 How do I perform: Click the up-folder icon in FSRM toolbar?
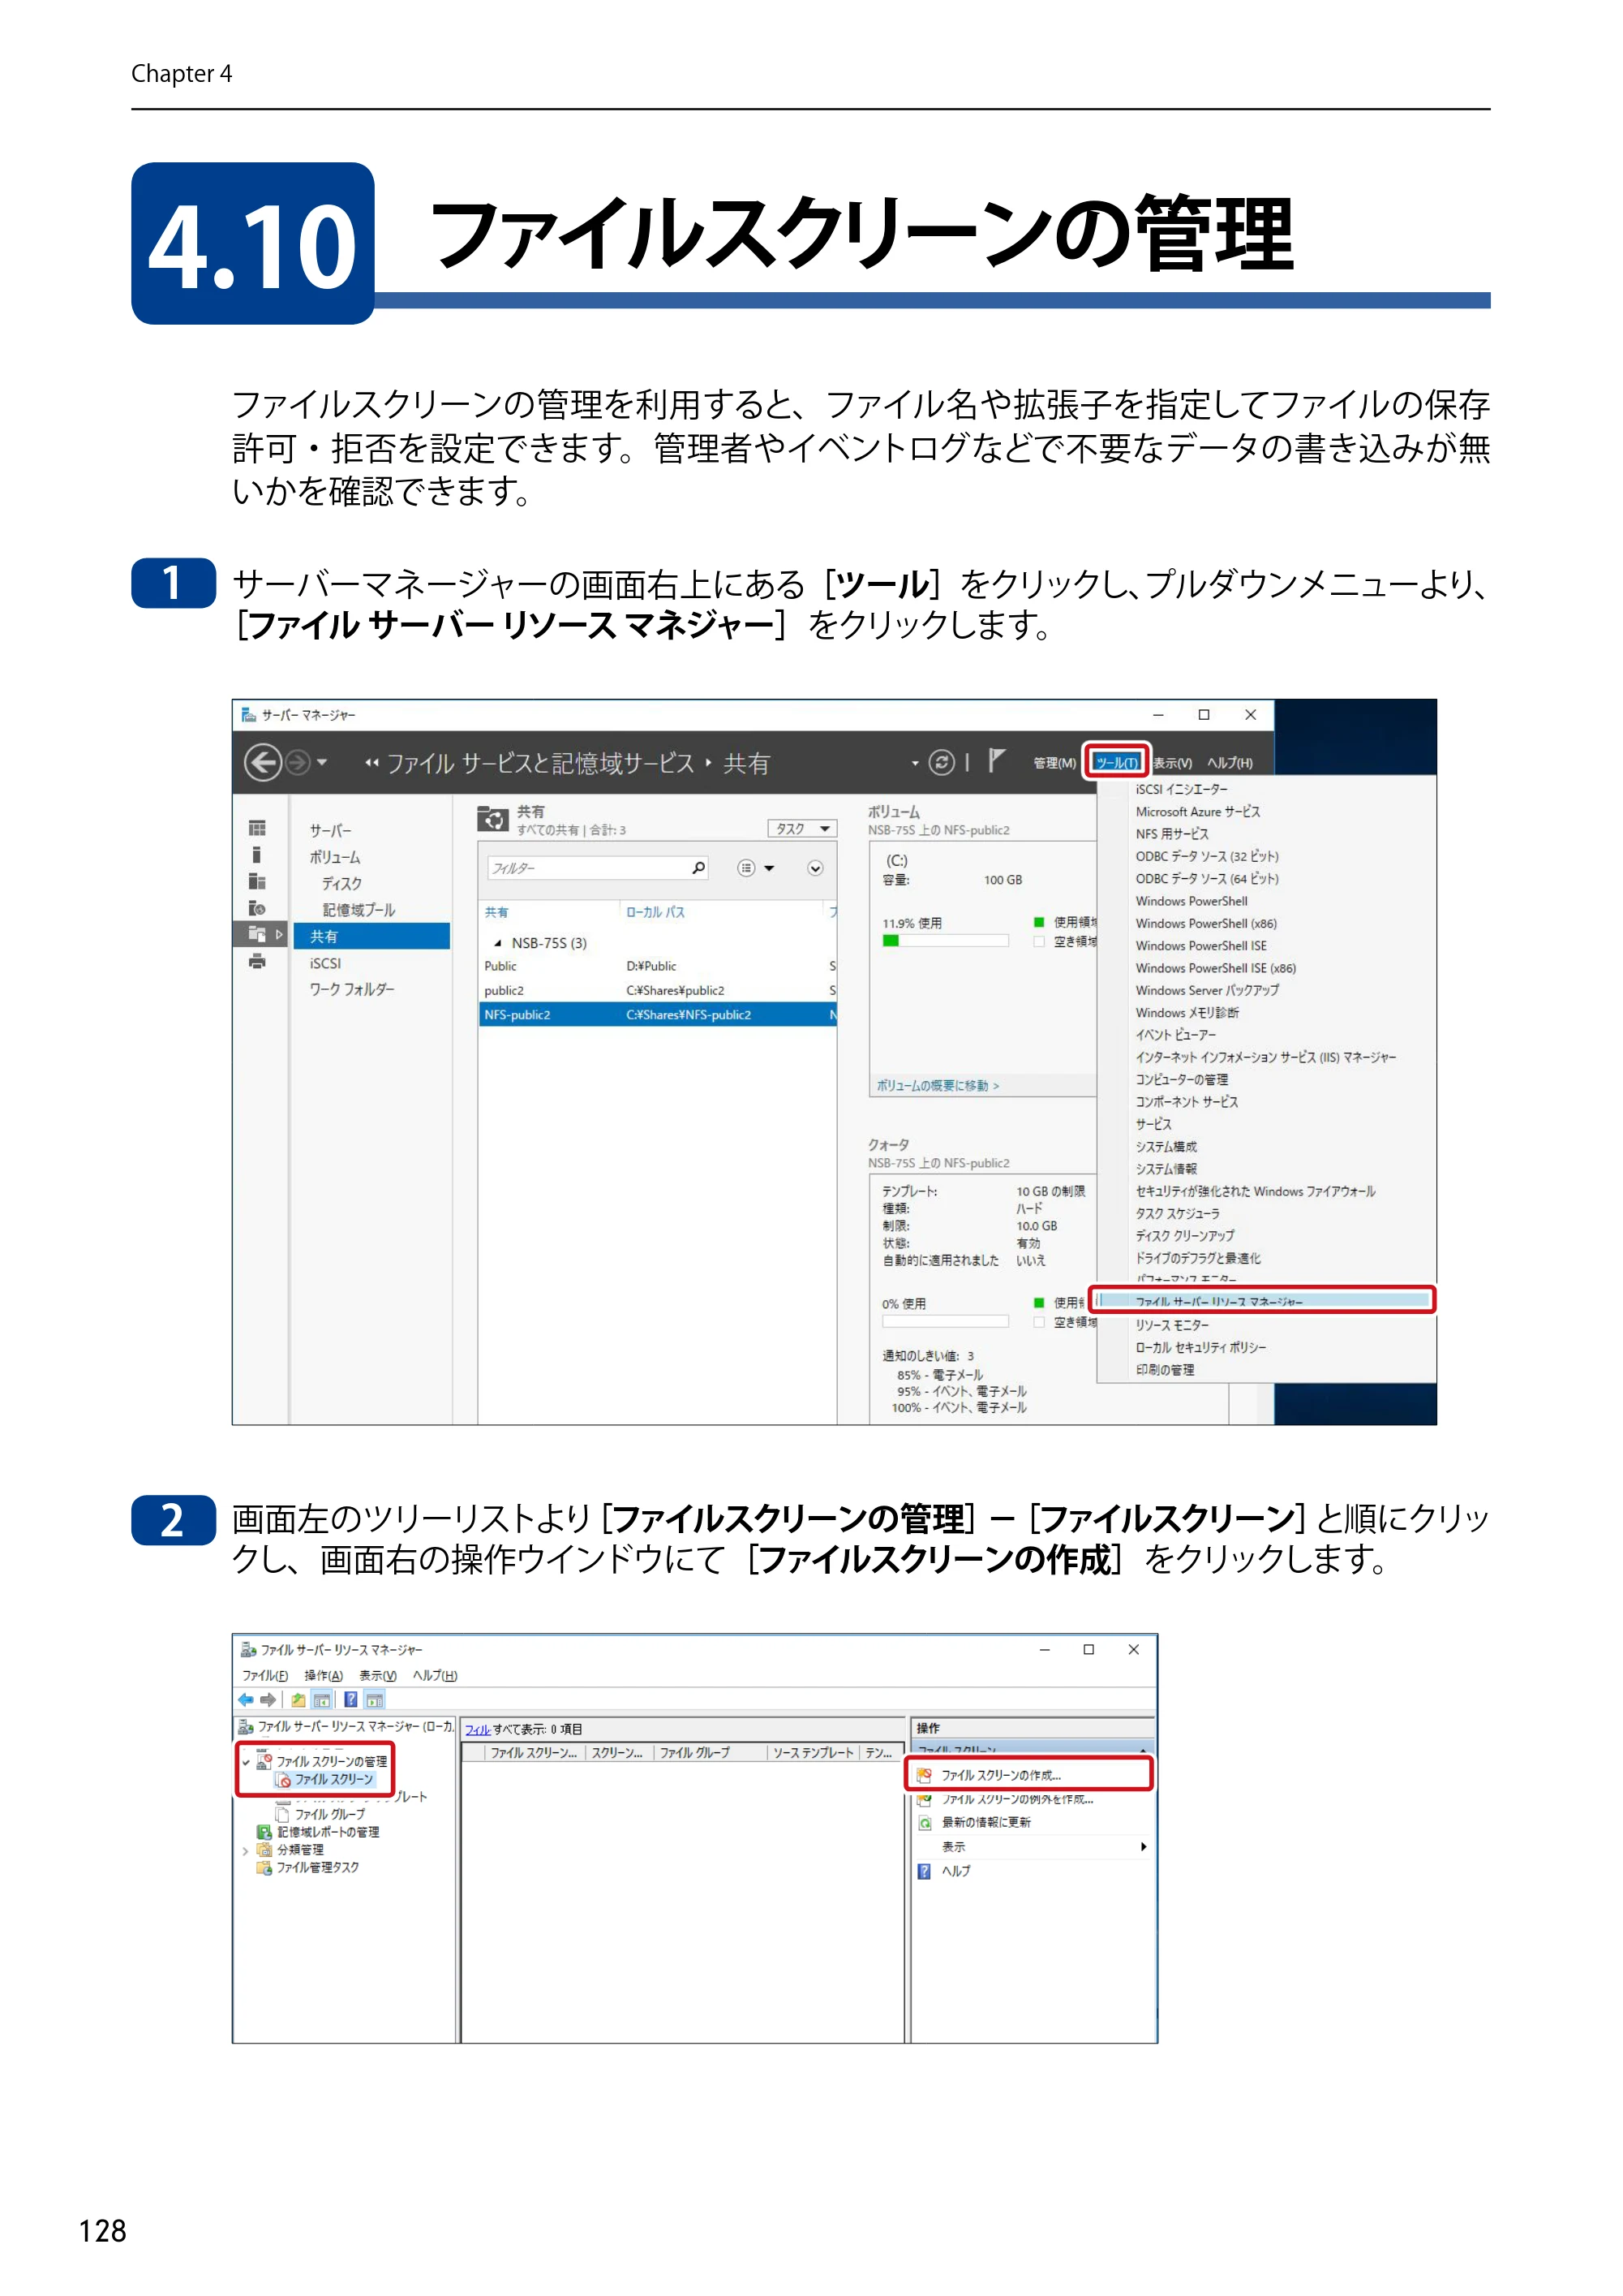tap(298, 1699)
